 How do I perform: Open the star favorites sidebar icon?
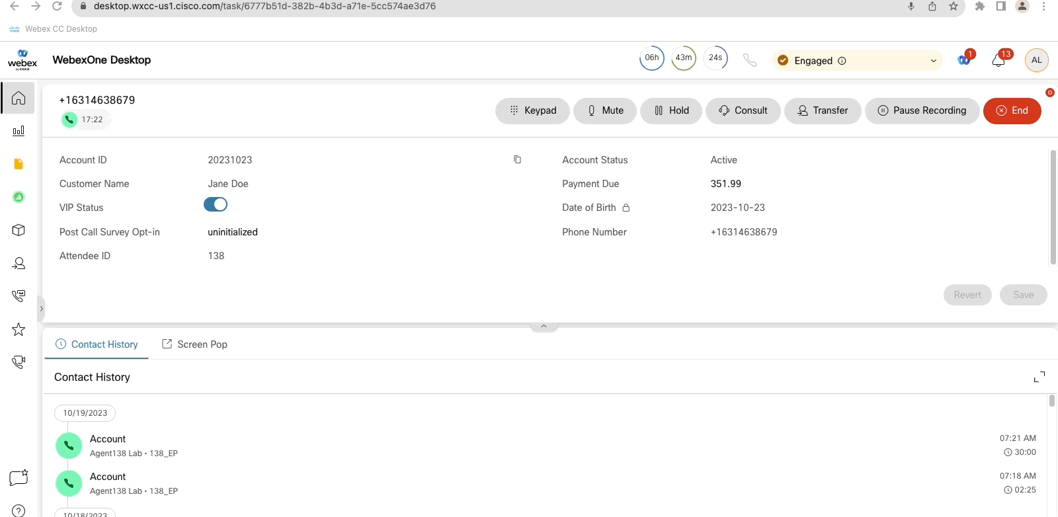[19, 329]
